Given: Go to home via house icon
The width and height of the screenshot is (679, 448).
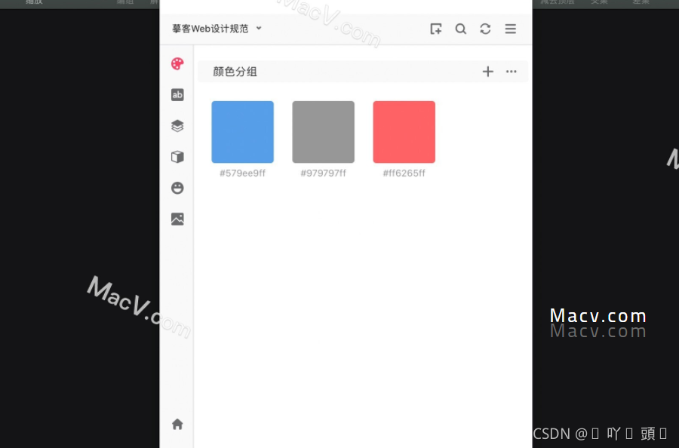Looking at the screenshot, I should tap(177, 424).
